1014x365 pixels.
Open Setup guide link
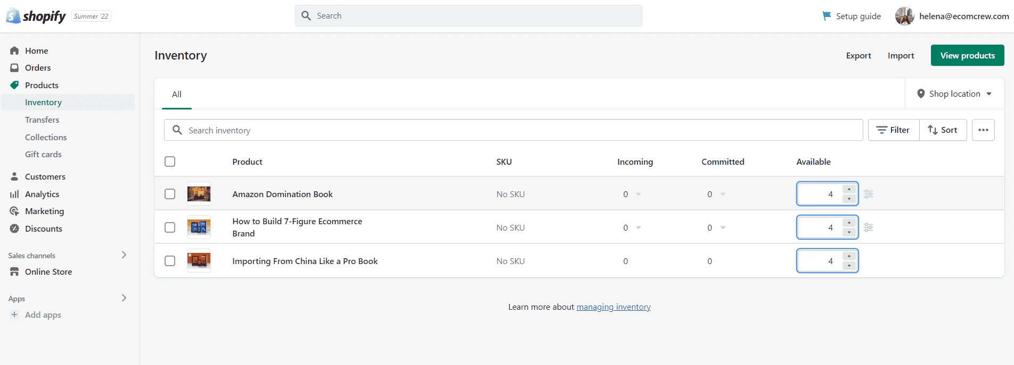pyautogui.click(x=852, y=16)
